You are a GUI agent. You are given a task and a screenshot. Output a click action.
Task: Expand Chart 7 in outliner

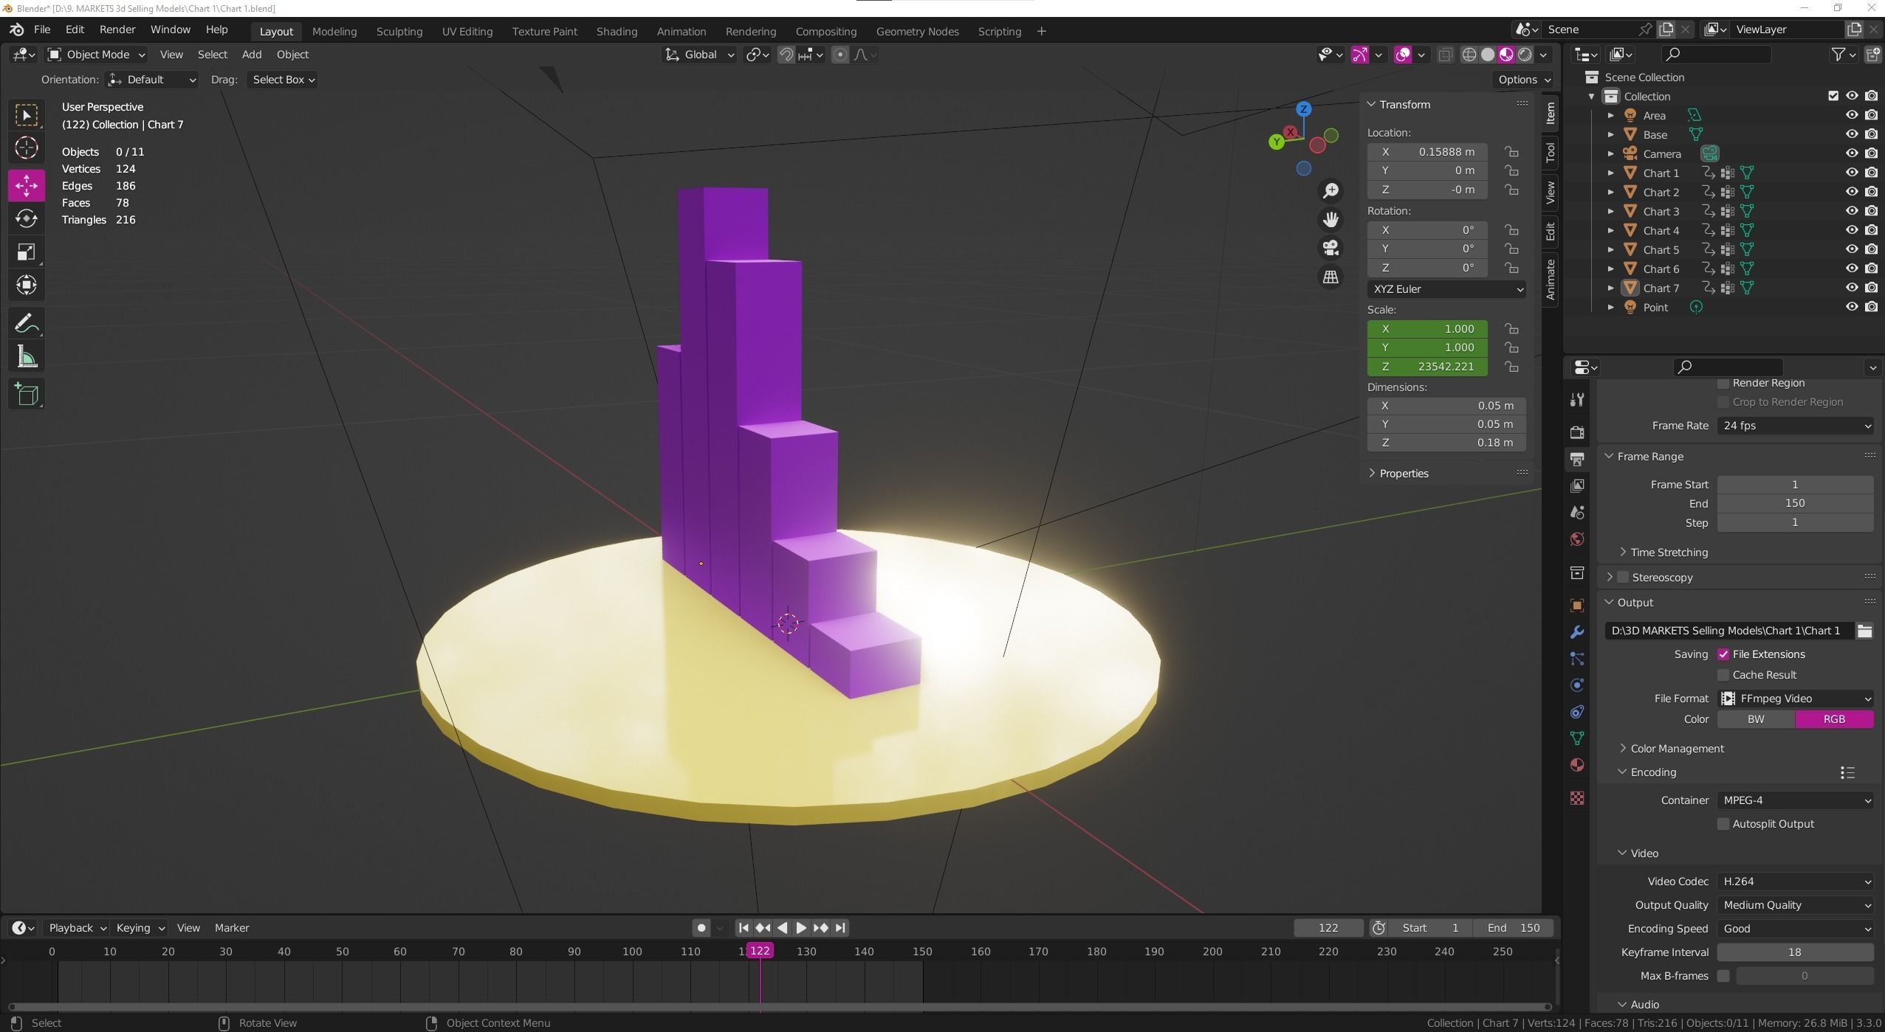point(1611,288)
